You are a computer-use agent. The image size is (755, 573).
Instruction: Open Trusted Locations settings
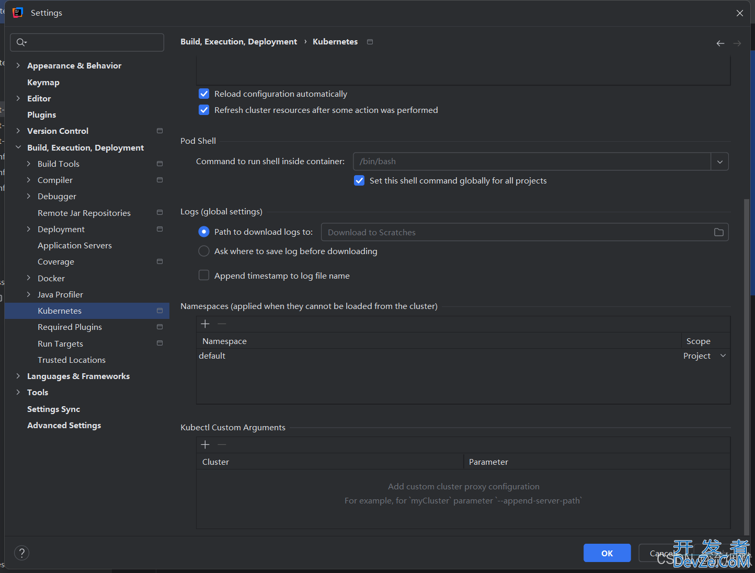(x=72, y=360)
